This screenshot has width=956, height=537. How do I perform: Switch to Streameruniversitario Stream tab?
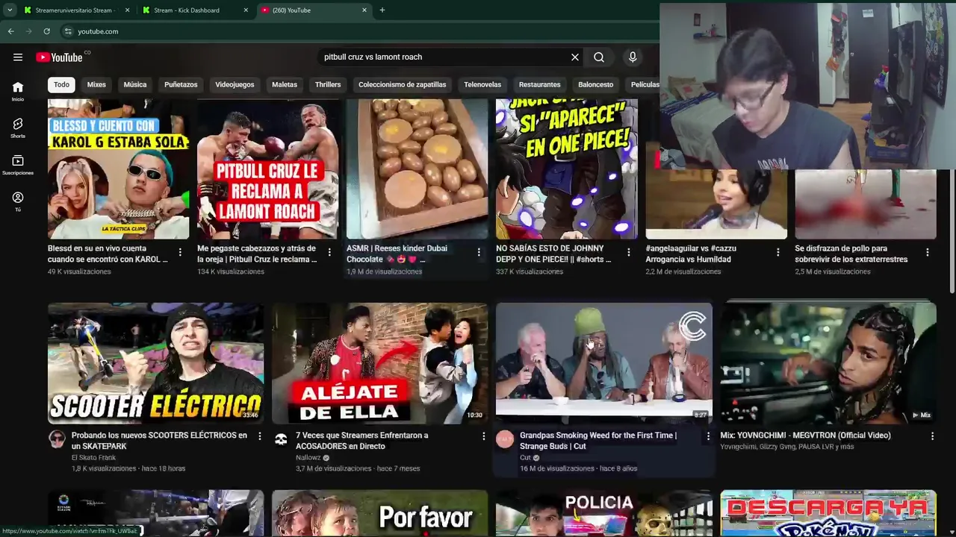point(75,10)
